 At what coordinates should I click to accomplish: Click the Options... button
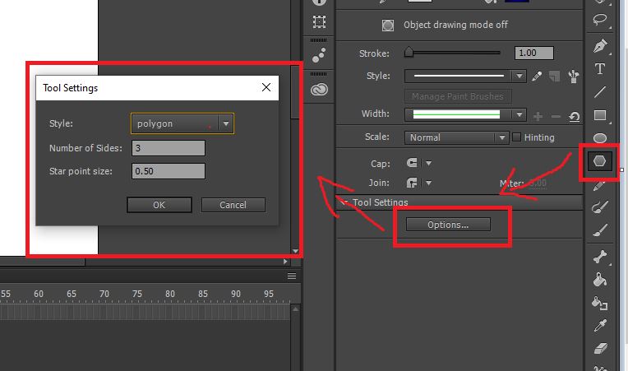[x=448, y=225]
